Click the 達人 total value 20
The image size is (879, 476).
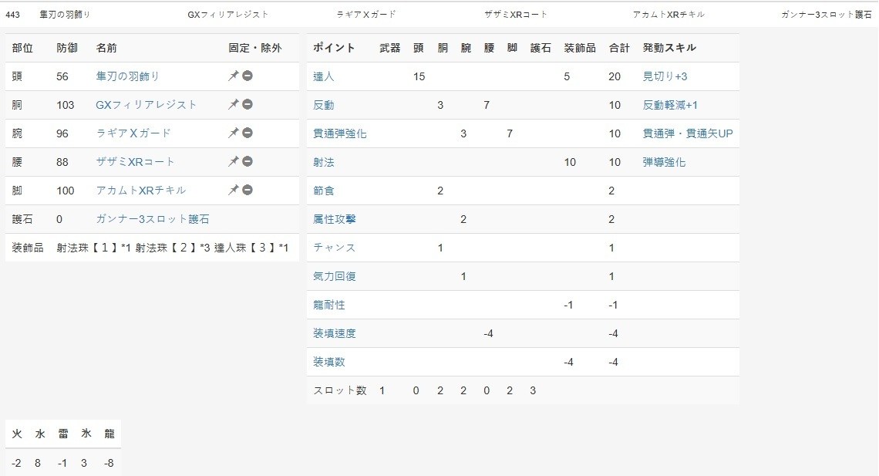615,77
